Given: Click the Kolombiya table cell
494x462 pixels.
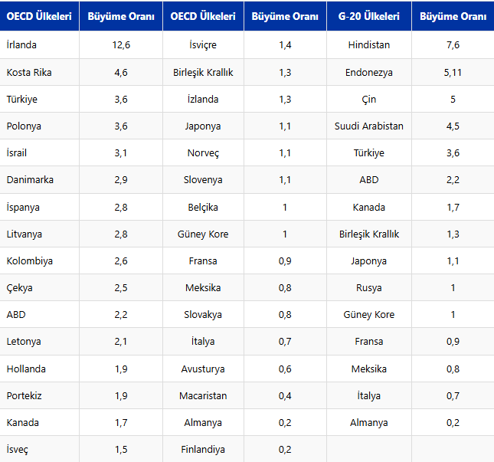Looking at the screenshot, I should [30, 261].
